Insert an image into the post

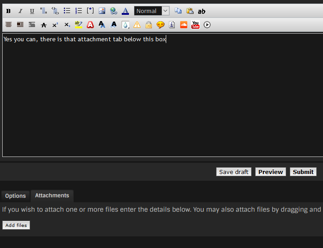(102, 11)
